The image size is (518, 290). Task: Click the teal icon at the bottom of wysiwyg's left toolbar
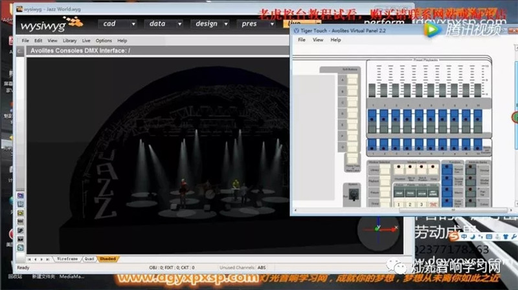(21, 247)
